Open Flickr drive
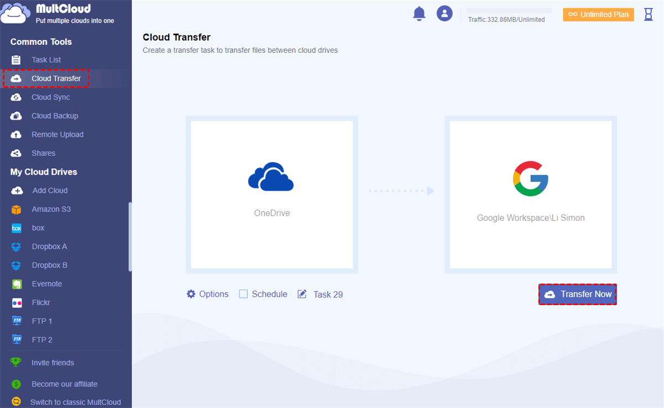 click(41, 303)
